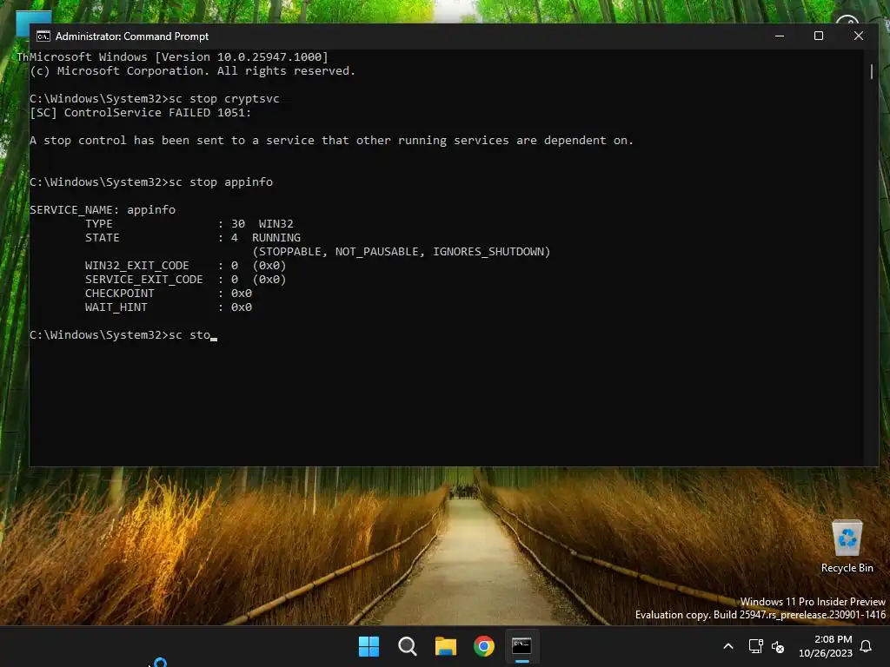890x667 pixels.
Task: Open the Windows Start menu
Action: pyautogui.click(x=369, y=646)
